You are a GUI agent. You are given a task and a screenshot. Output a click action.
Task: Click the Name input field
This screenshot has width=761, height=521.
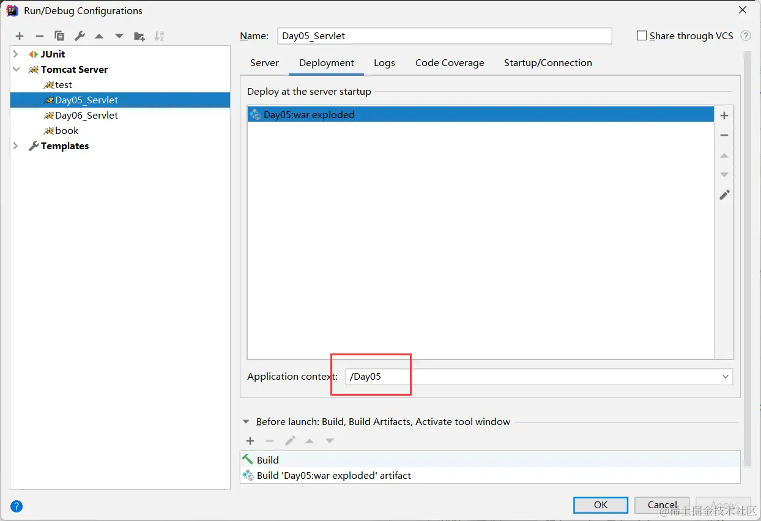click(x=444, y=36)
